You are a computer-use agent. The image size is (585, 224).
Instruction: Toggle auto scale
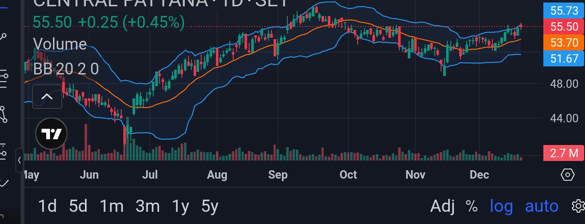542,206
